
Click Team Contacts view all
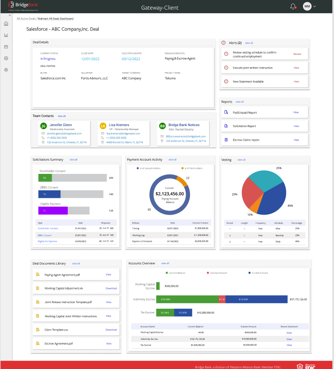62,116
